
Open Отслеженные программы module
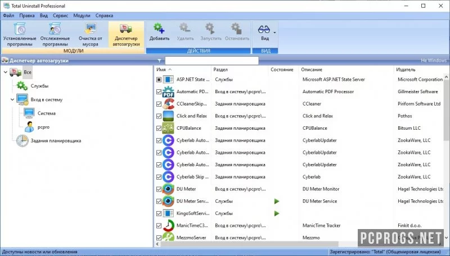[x=55, y=35]
